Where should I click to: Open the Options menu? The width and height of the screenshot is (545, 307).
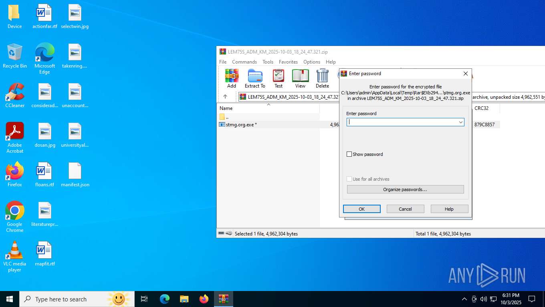311,62
